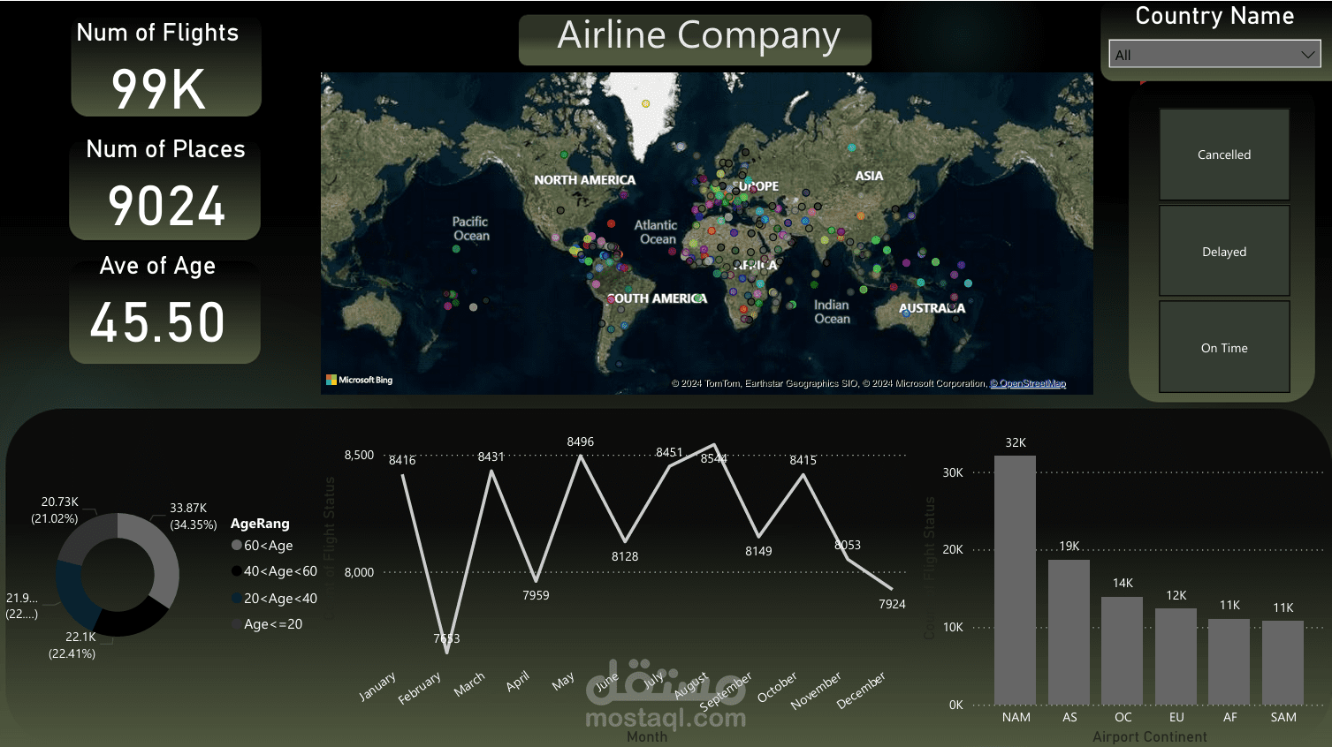The height and width of the screenshot is (747, 1332).
Task: Click the OC bar showing 14K
Action: coord(1123,651)
